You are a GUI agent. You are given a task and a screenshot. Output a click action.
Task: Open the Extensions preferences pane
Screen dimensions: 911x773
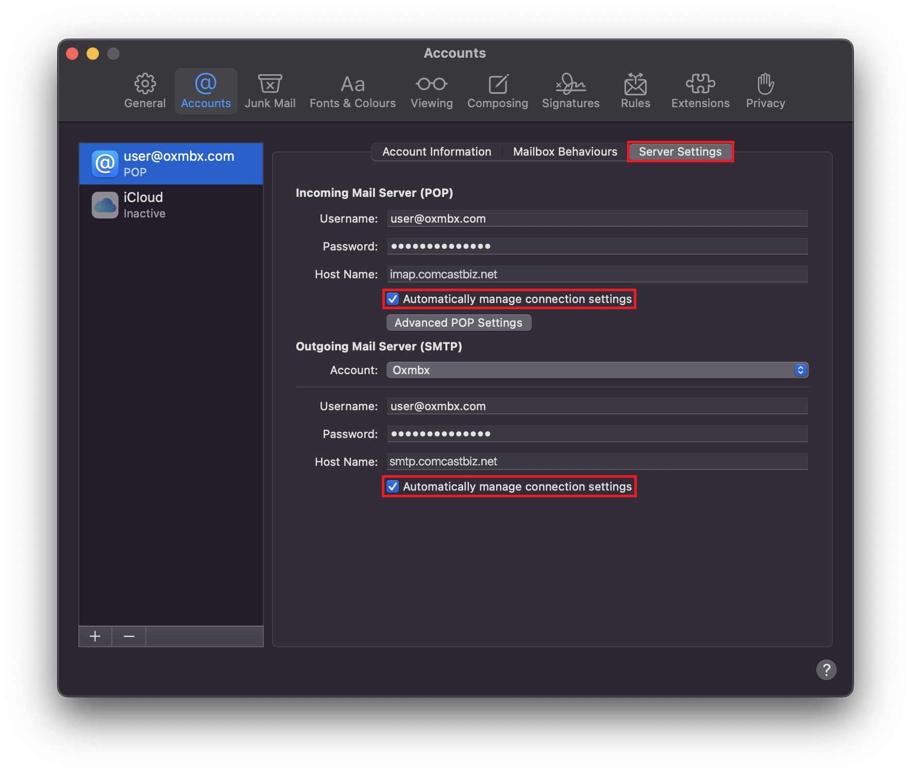click(700, 91)
